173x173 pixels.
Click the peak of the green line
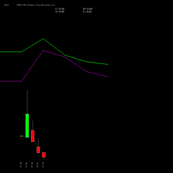[x=43, y=39]
